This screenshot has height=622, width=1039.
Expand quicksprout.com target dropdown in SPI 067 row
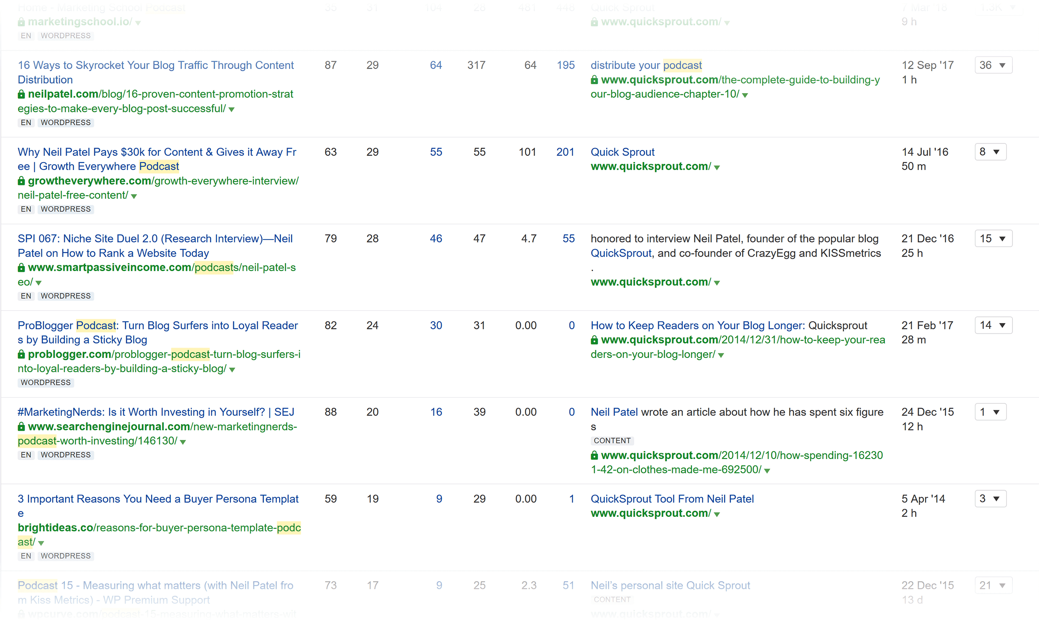coord(717,283)
